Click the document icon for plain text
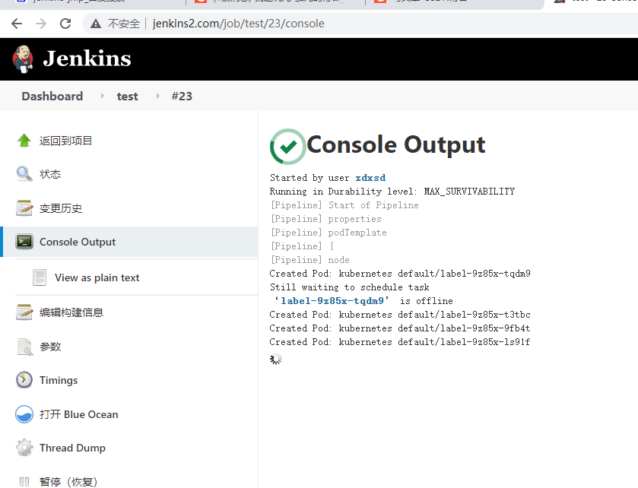638x488 pixels. coord(40,277)
